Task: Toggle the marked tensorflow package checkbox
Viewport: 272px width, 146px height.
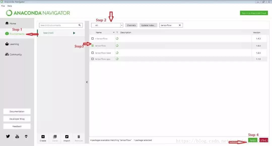Action: [x=92, y=46]
